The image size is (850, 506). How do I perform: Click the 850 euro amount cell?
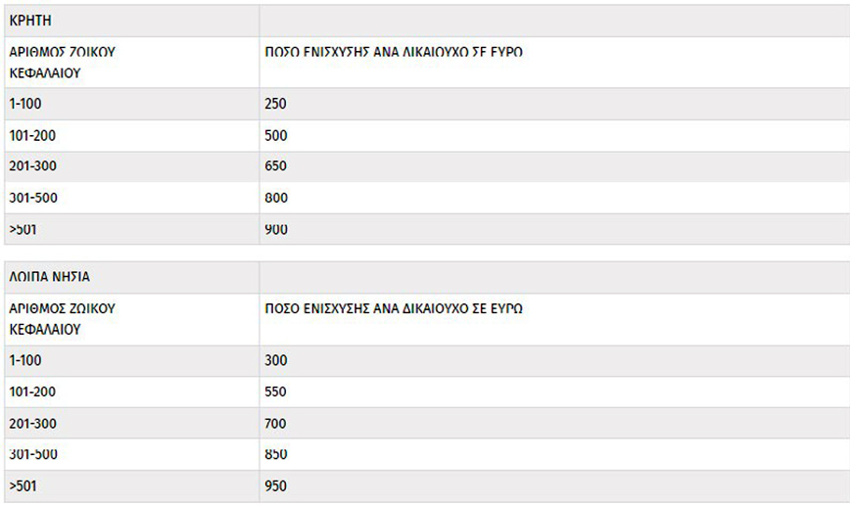click(x=275, y=454)
